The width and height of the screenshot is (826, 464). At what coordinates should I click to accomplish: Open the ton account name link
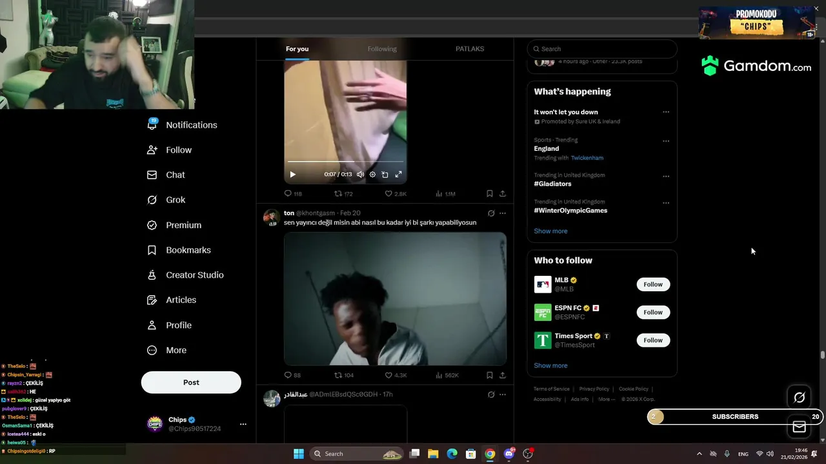289,213
